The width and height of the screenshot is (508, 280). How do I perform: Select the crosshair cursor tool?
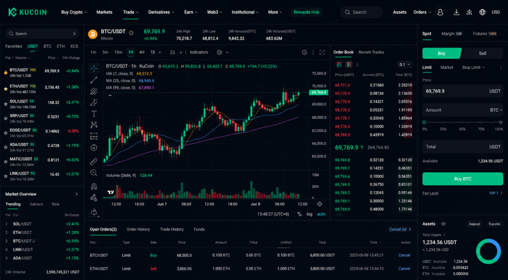pos(94,69)
